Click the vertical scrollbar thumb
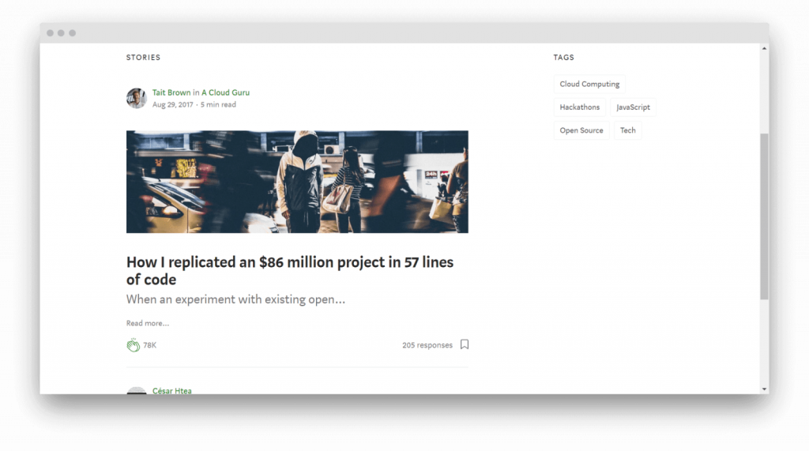This screenshot has width=809, height=451. pyautogui.click(x=764, y=216)
